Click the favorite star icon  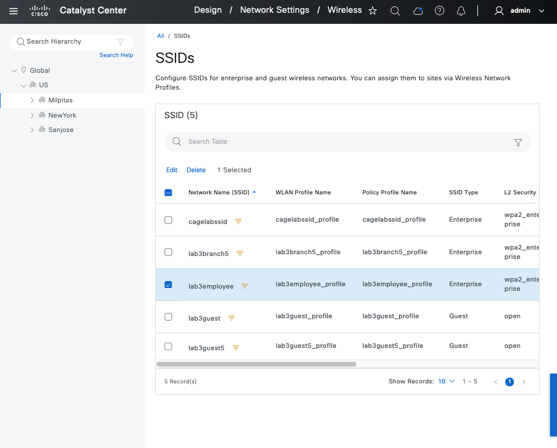pyautogui.click(x=373, y=11)
